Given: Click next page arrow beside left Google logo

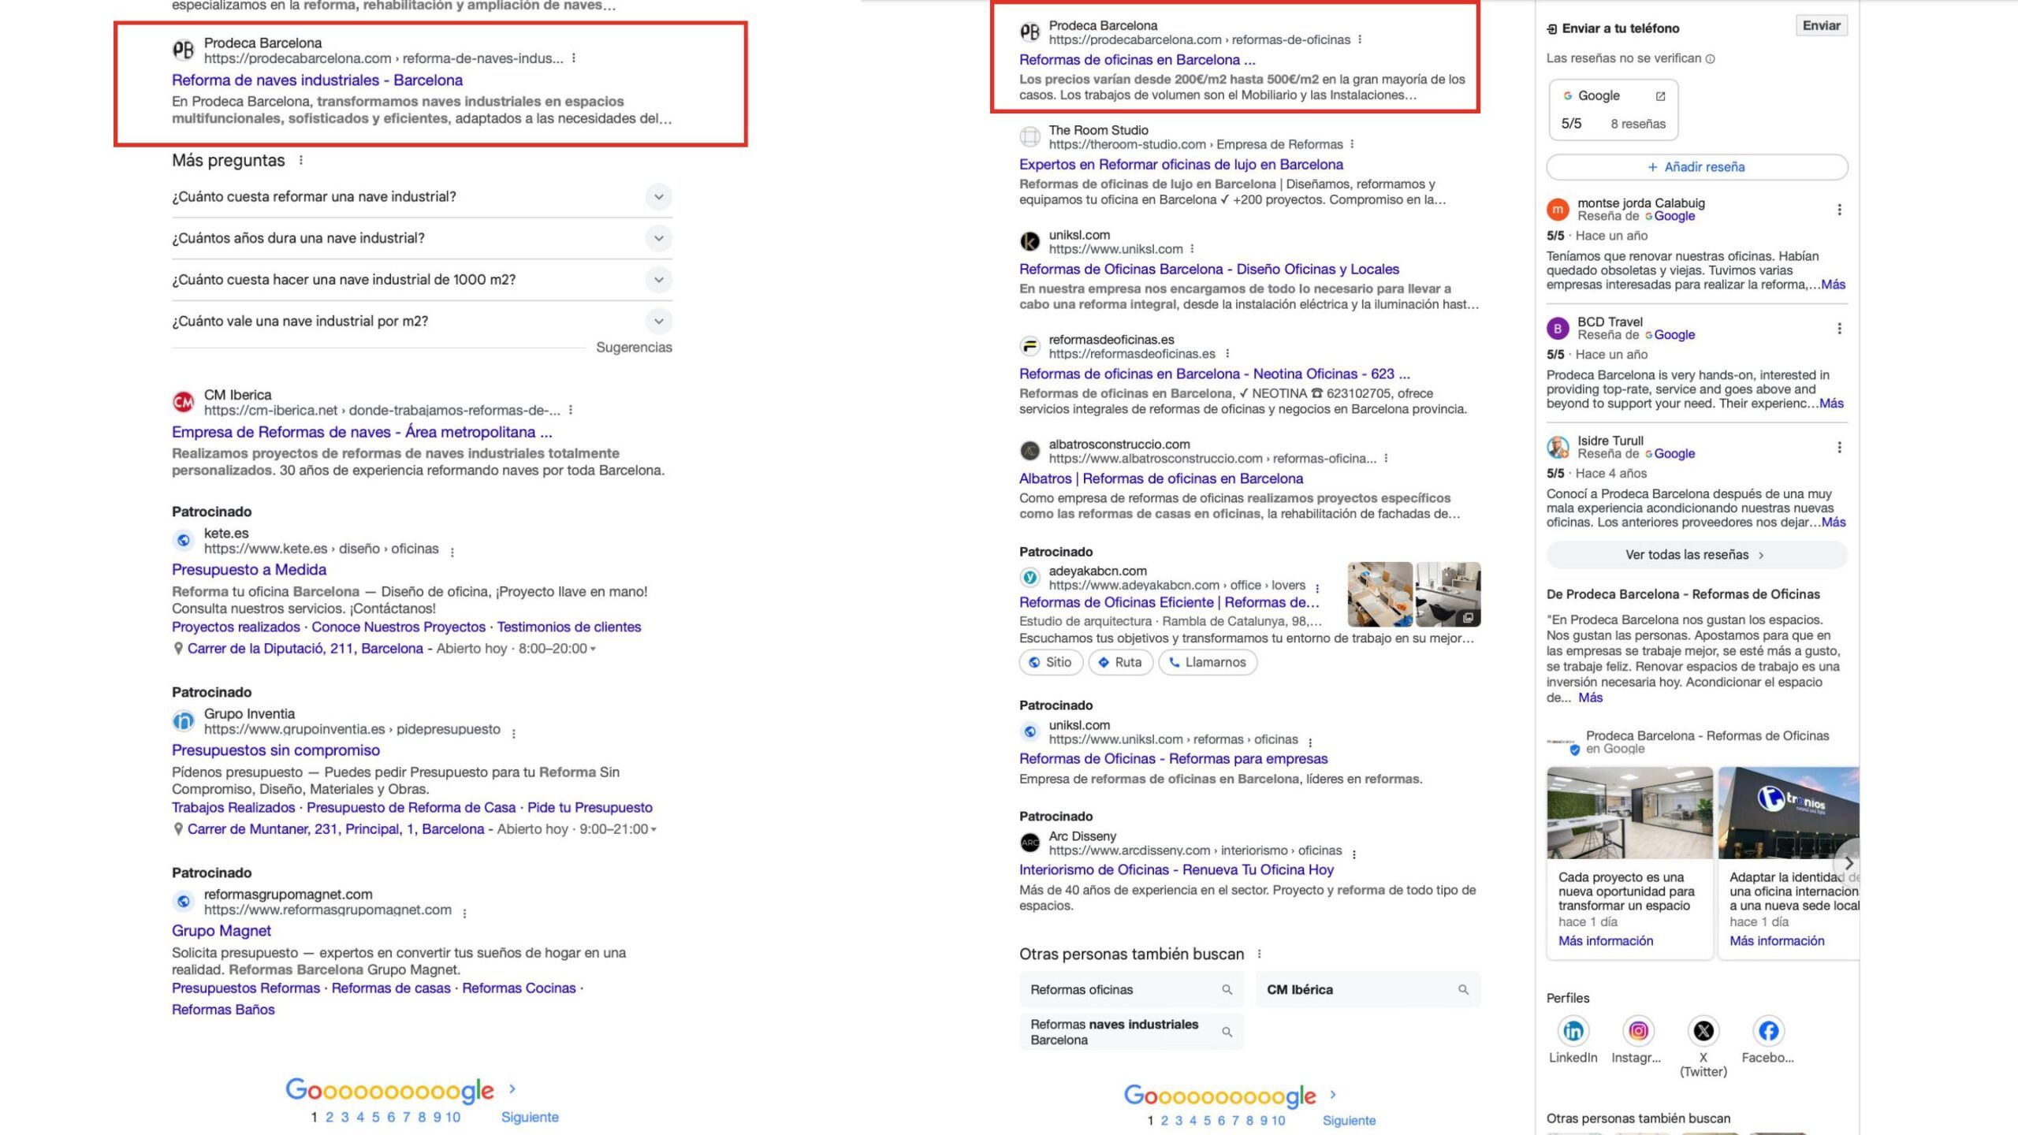Looking at the screenshot, I should point(512,1088).
